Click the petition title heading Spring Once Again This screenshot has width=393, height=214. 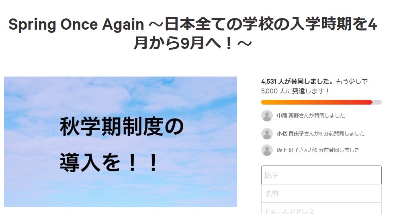192,34
